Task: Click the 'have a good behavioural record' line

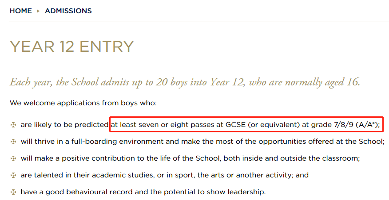Action: coord(143,192)
